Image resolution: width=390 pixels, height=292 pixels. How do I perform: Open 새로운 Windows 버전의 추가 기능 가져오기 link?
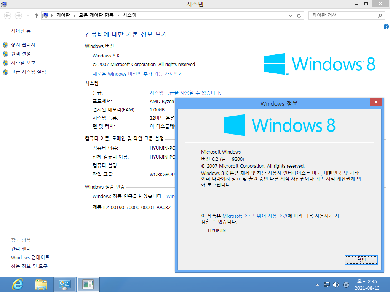pyautogui.click(x=137, y=74)
